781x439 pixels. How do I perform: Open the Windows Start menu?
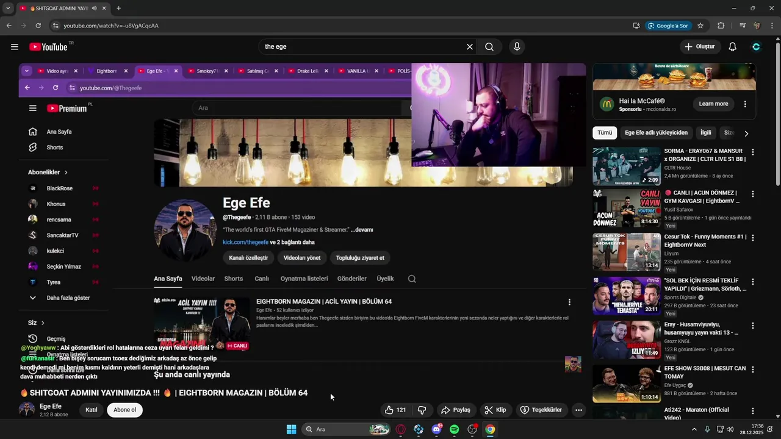point(292,429)
